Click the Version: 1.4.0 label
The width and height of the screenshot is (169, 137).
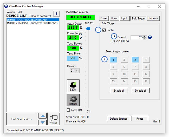[x=14, y=12]
